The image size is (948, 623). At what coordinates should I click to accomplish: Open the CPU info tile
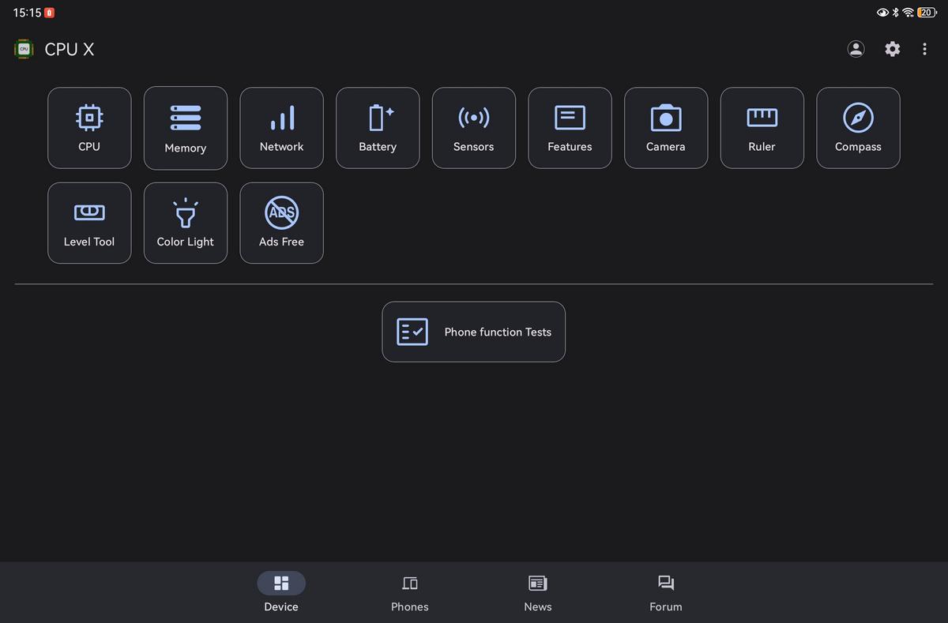pos(89,128)
